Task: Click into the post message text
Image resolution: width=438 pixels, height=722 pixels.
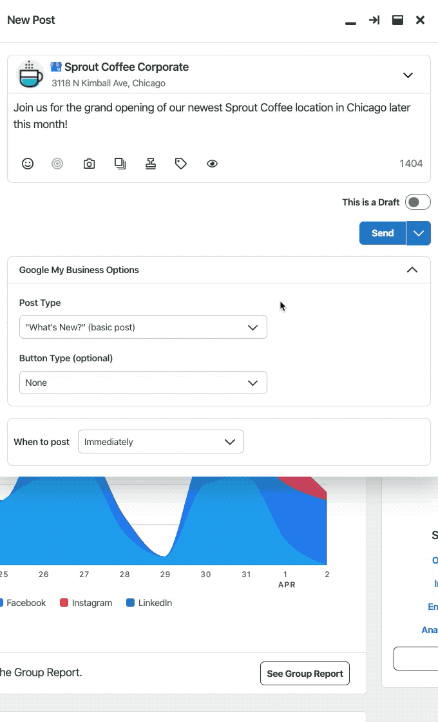Action: tap(212, 115)
